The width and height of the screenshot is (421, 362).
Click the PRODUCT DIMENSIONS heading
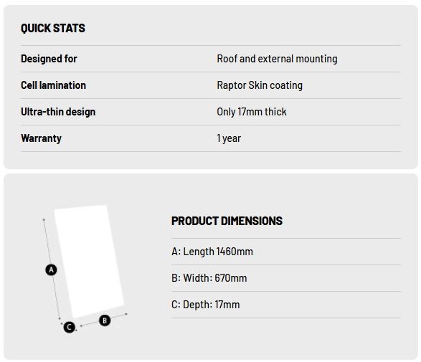(227, 221)
